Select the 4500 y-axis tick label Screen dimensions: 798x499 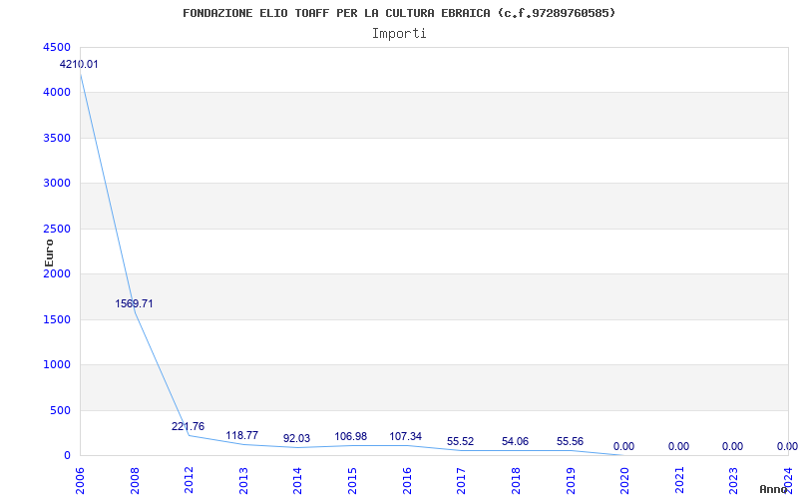58,47
